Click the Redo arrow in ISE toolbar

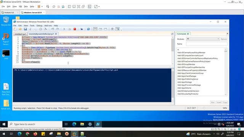pos(58,29)
